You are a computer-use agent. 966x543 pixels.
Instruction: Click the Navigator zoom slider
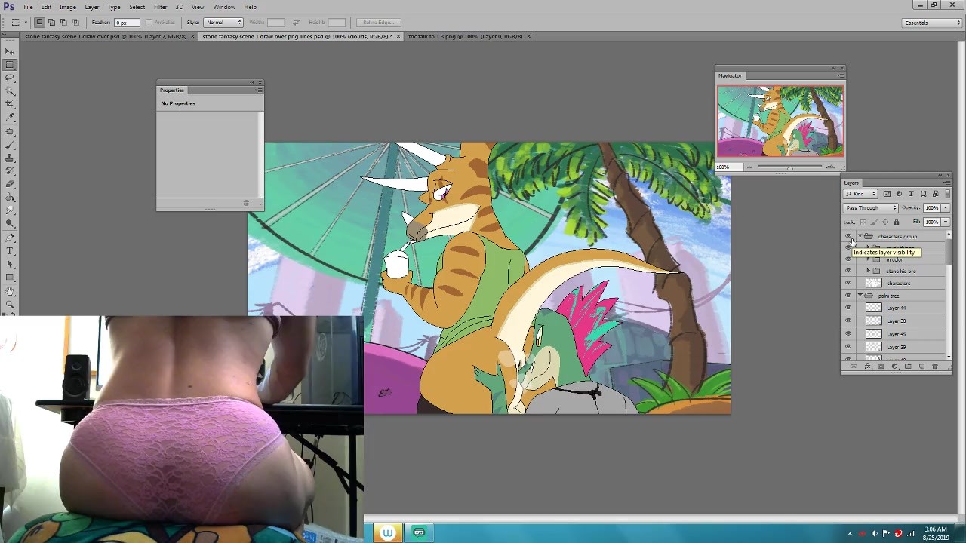pyautogui.click(x=789, y=167)
